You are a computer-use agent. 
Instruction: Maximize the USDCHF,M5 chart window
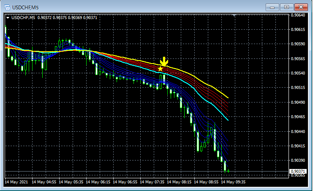[286, 7]
